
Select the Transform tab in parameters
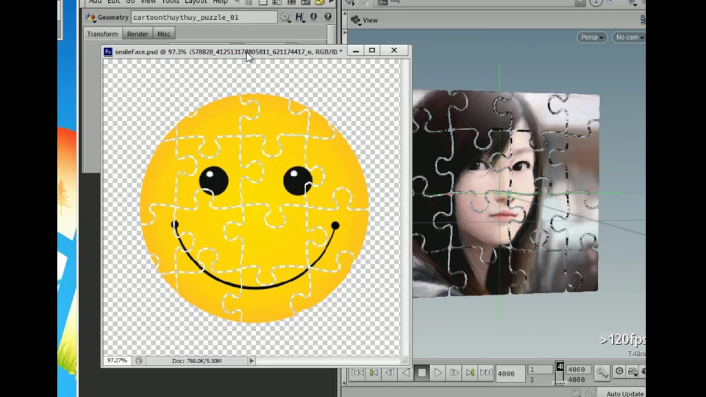click(102, 34)
